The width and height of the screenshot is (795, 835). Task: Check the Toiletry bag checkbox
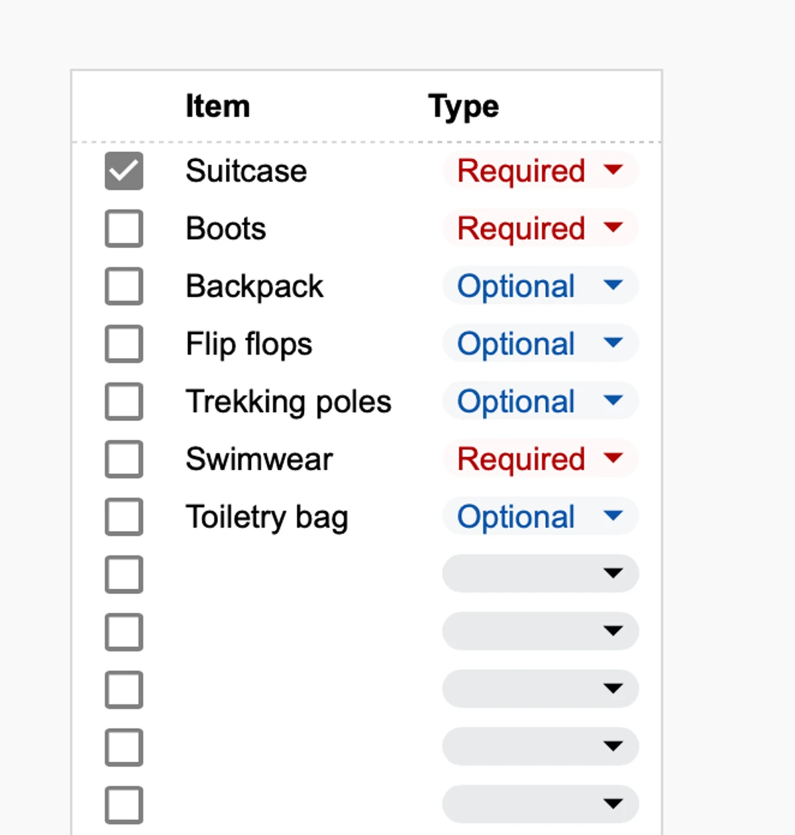point(124,516)
